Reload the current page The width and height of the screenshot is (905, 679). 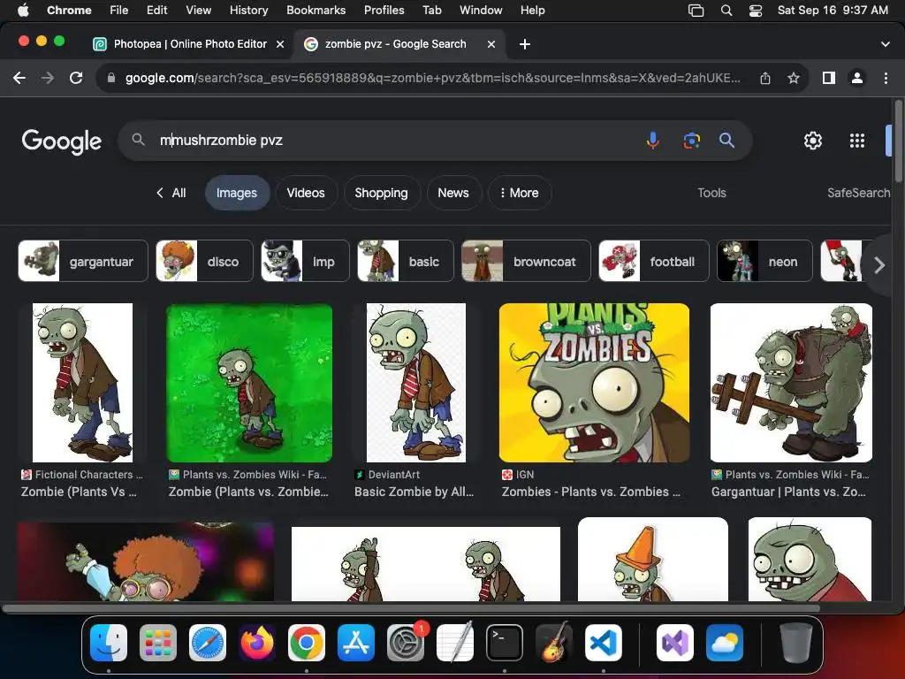pyautogui.click(x=76, y=78)
